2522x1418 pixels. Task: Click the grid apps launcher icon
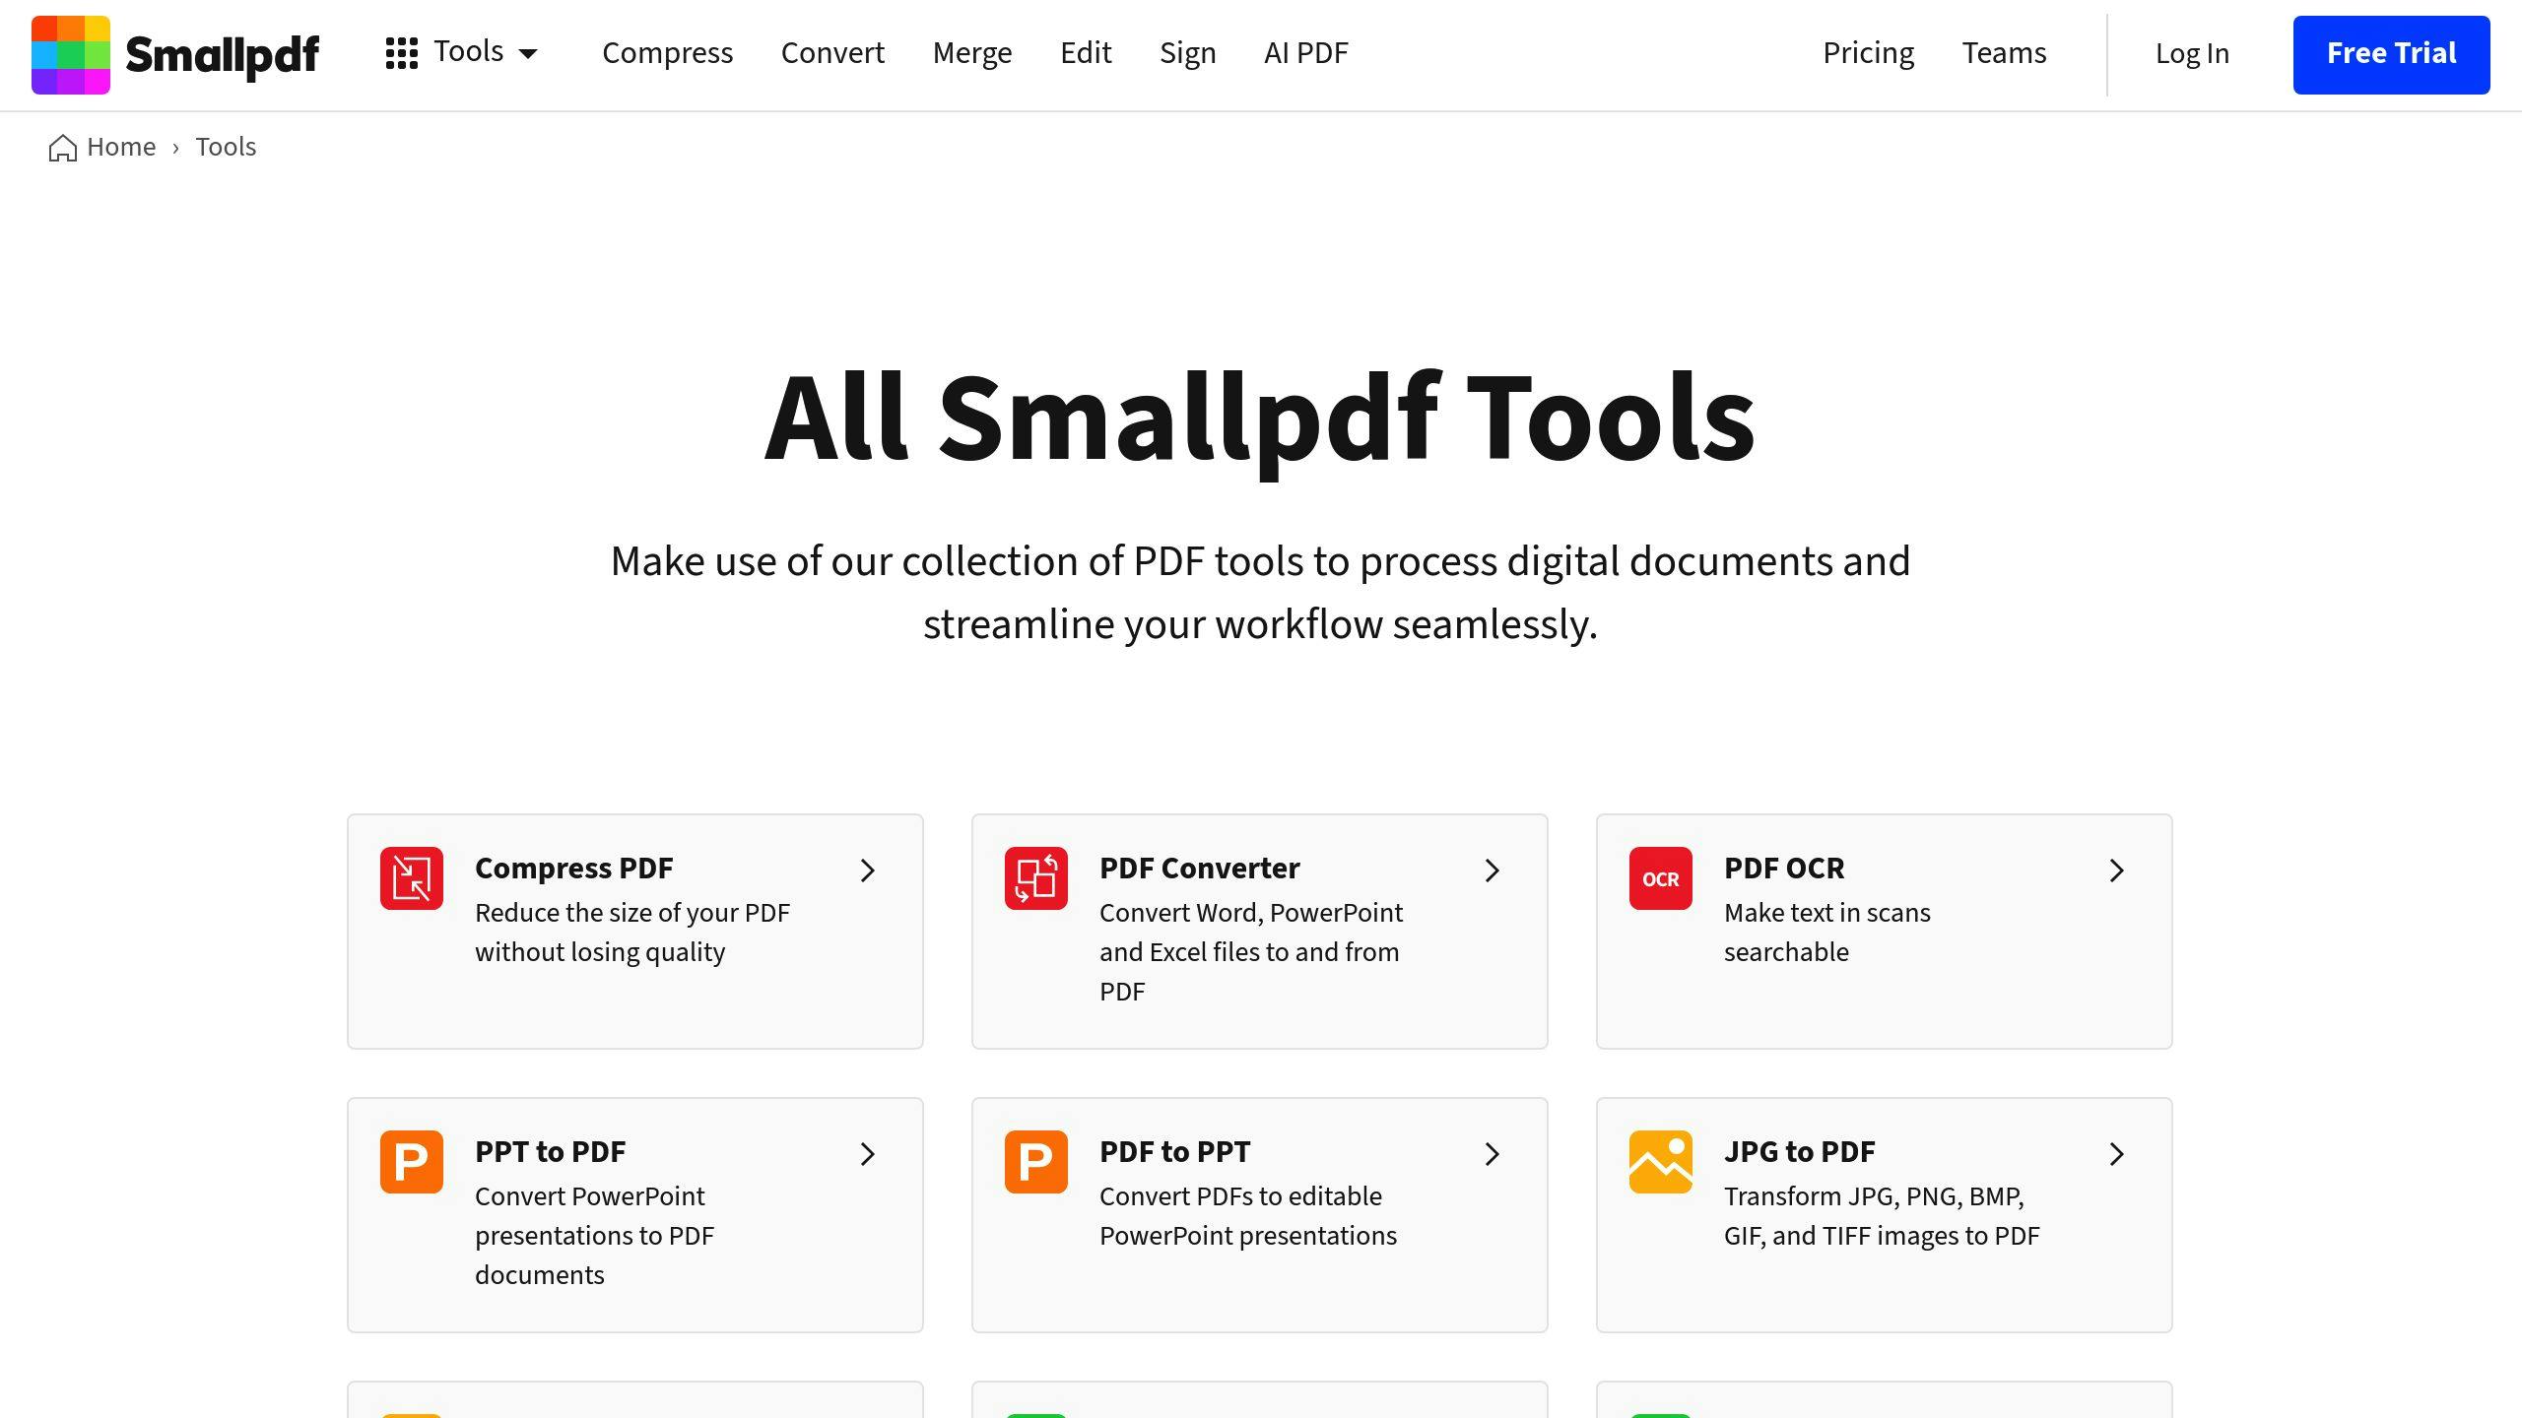400,52
